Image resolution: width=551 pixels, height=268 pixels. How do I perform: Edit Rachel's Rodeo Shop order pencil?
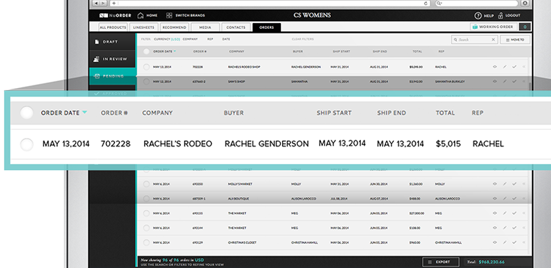click(504, 67)
